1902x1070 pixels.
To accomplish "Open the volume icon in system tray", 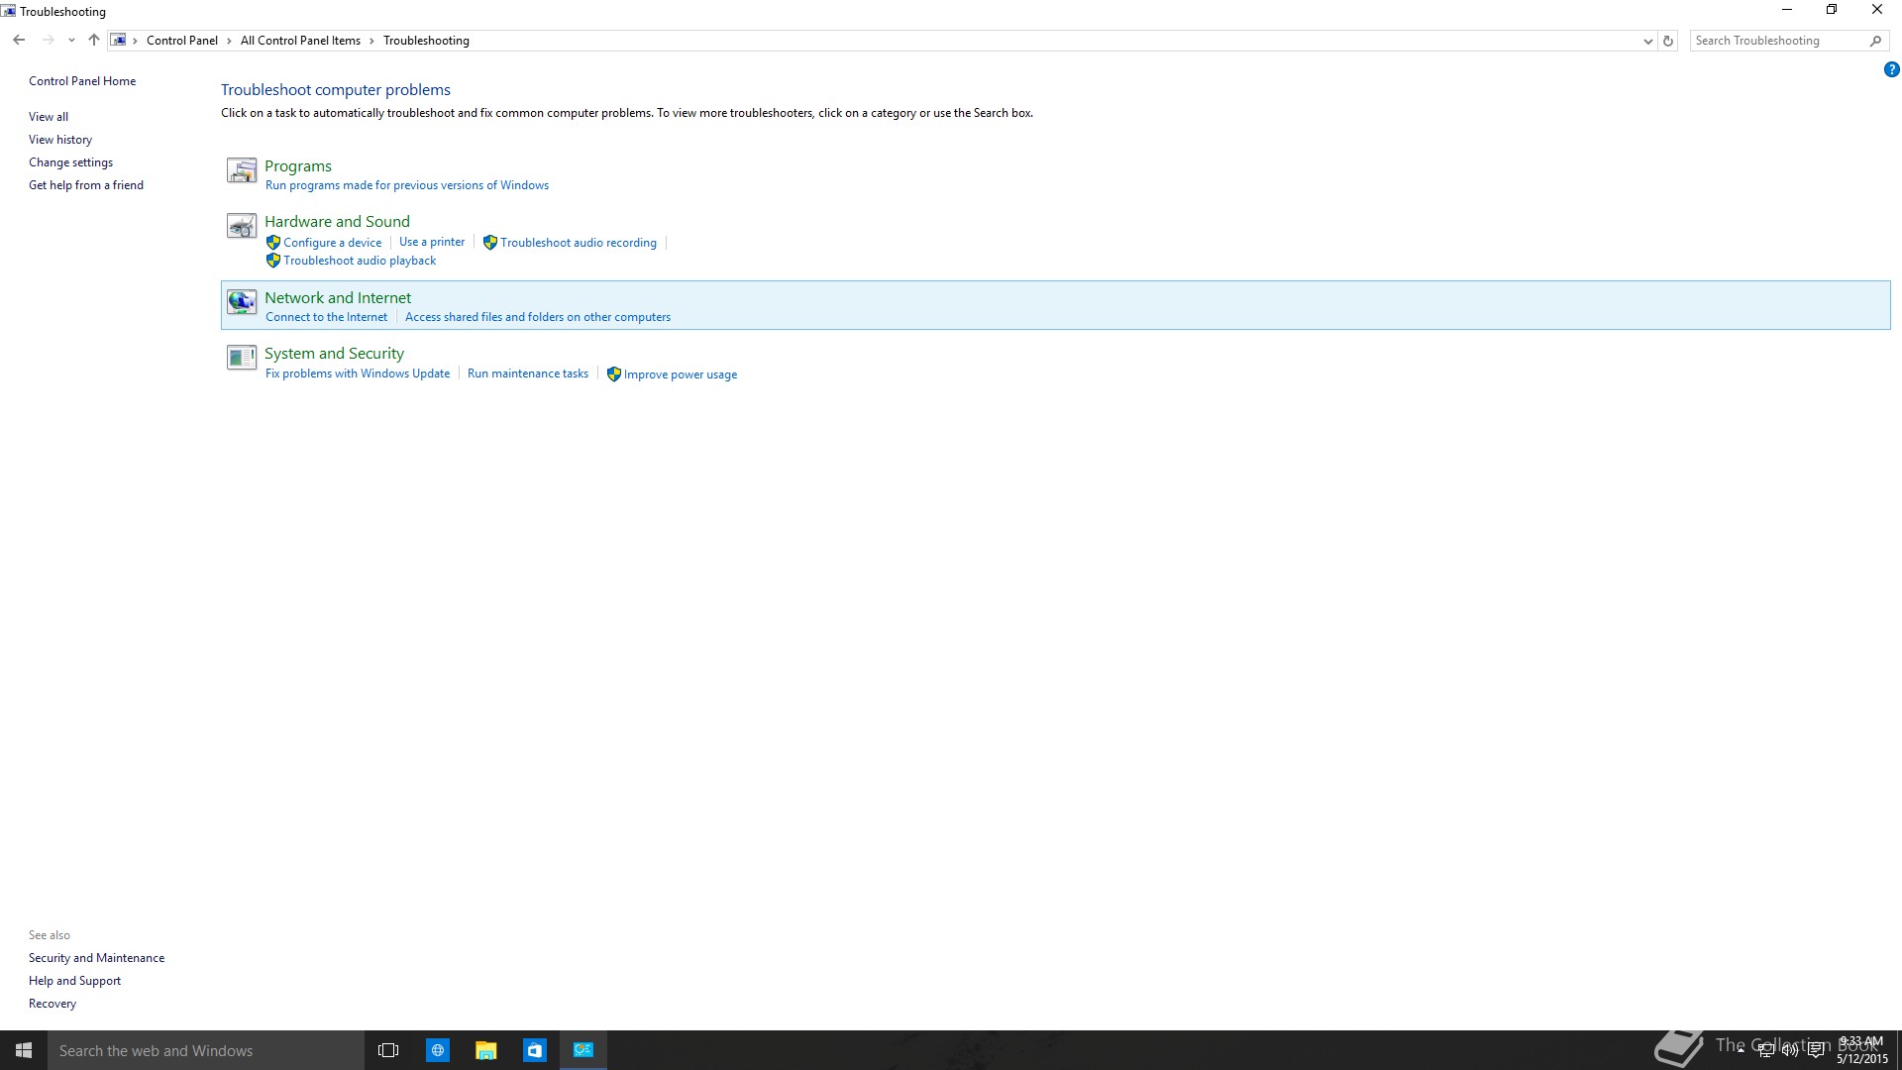I will coord(1790,1051).
